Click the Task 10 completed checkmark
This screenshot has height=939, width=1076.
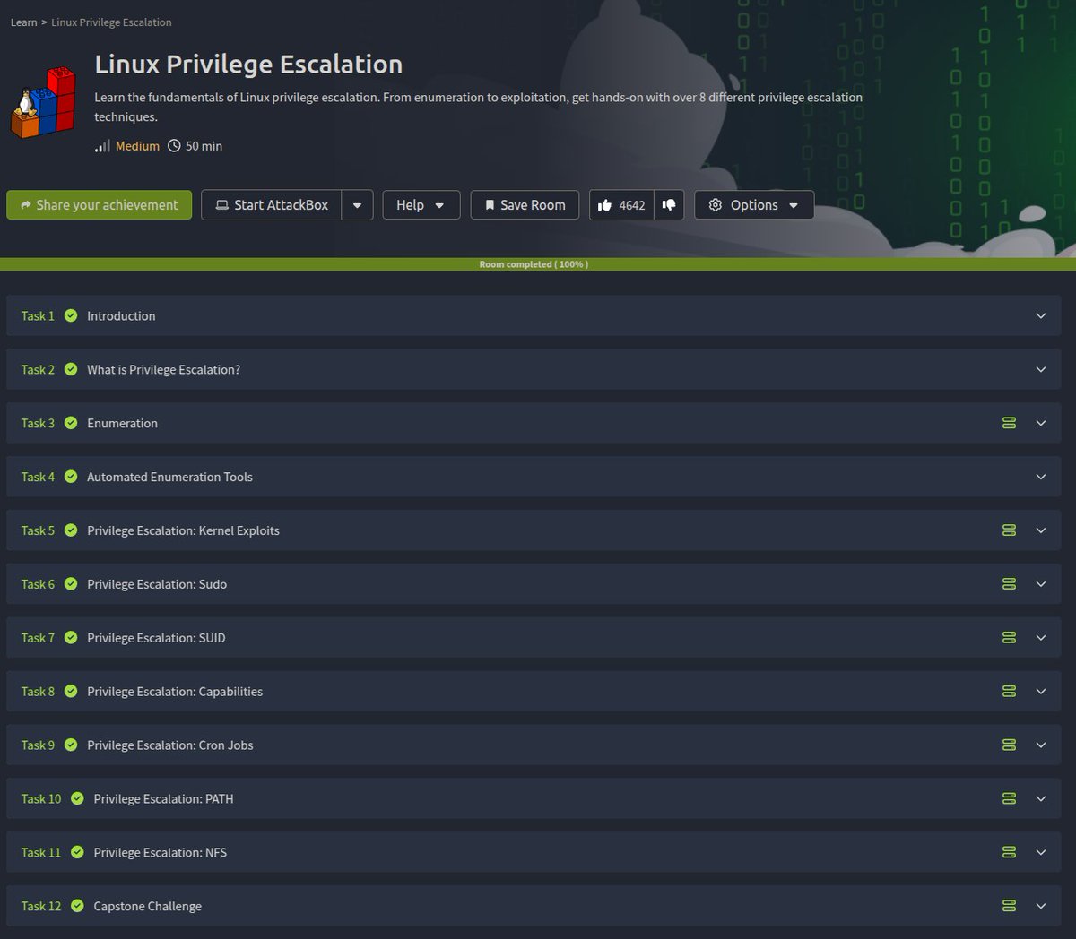[77, 798]
